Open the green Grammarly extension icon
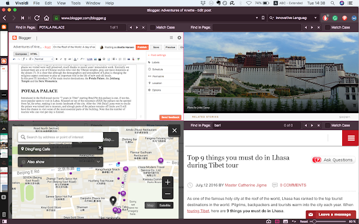 coord(335,18)
